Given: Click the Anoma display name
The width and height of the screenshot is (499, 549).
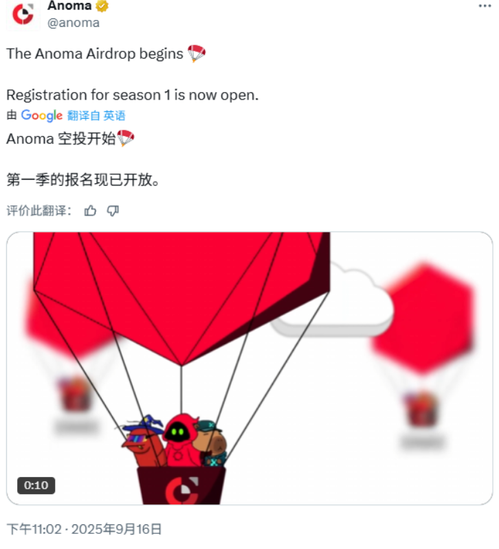Looking at the screenshot, I should [69, 5].
